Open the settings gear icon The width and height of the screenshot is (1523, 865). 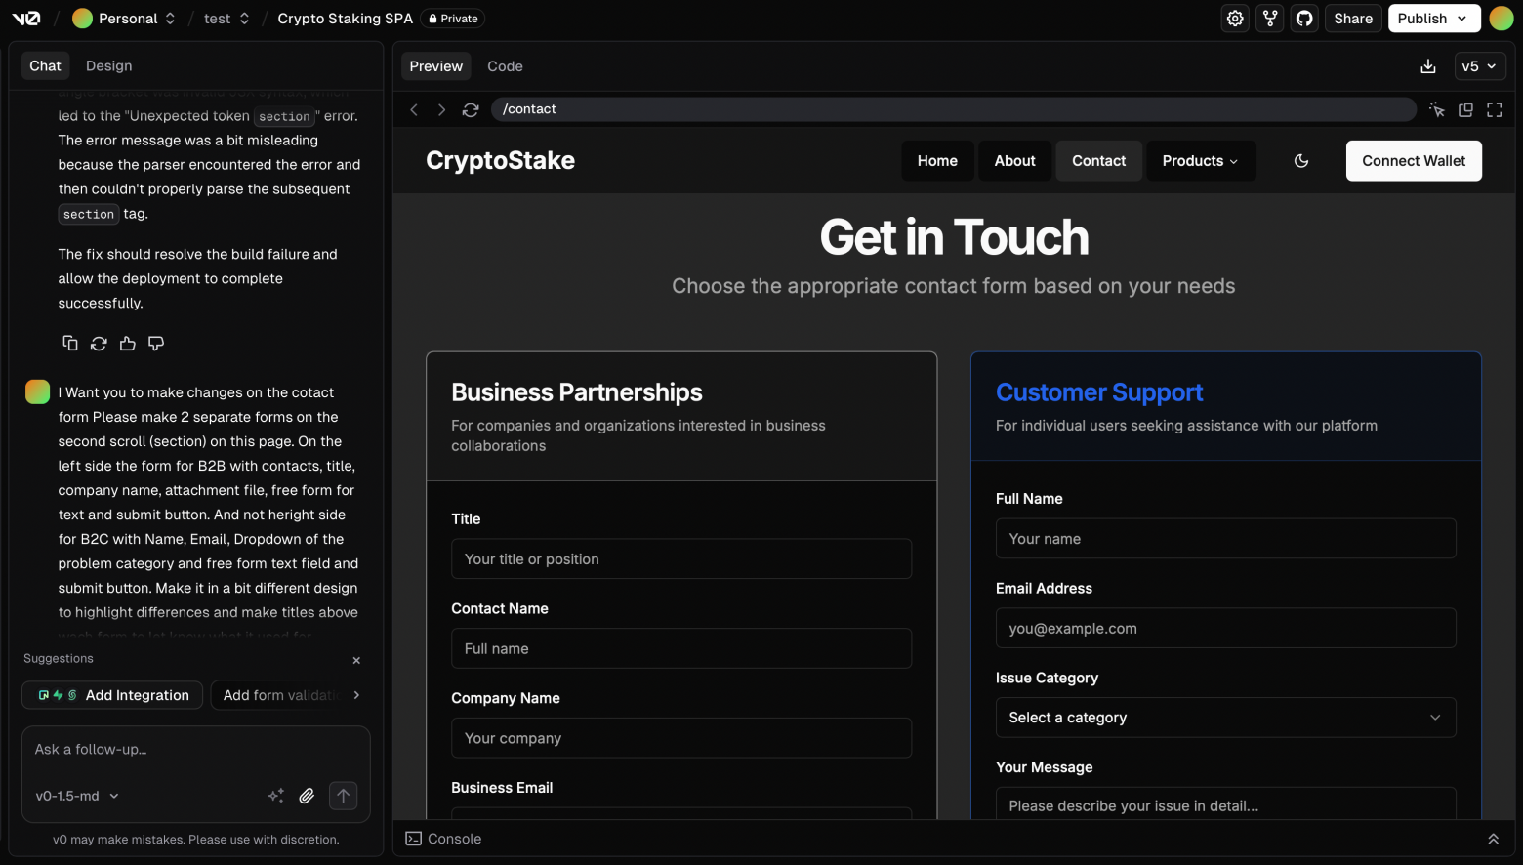(x=1235, y=19)
